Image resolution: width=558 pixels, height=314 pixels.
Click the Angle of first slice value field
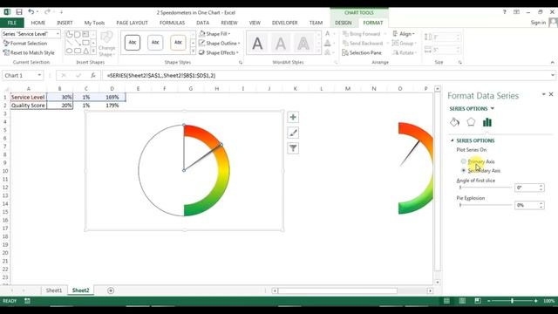[x=527, y=188]
